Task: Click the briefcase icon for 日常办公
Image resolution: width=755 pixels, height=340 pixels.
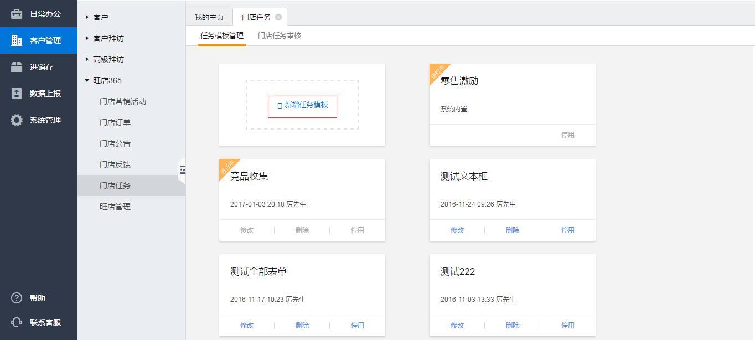Action: pyautogui.click(x=17, y=14)
